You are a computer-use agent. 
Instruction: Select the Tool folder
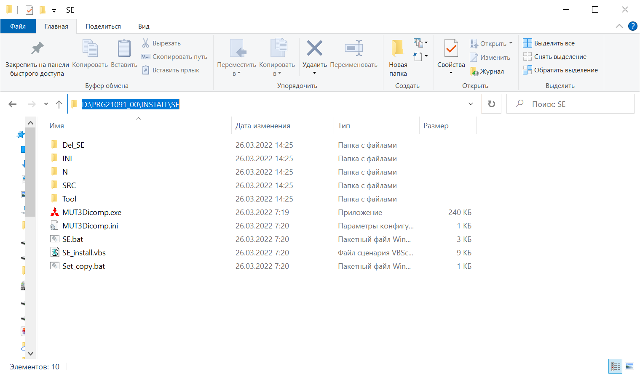(x=69, y=199)
